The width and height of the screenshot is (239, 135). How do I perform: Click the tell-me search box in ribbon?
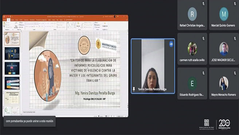68,20
